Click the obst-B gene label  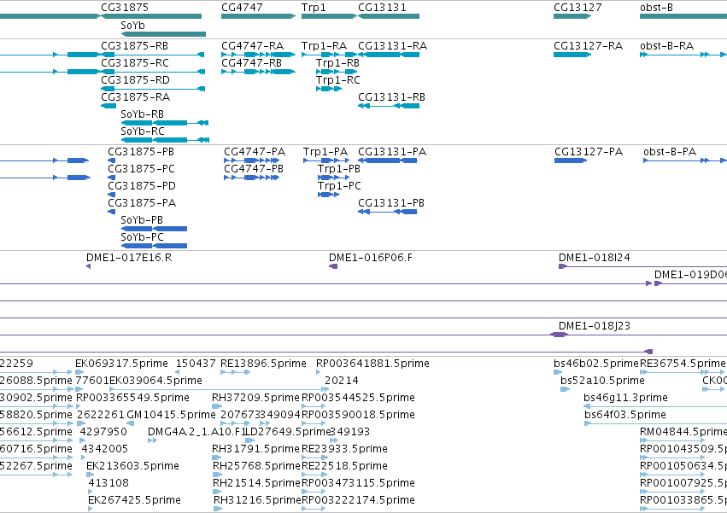[x=657, y=8]
